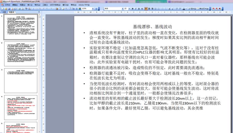
Task: Open the Redo history dropdown arrow
Action: (x=54, y=9)
